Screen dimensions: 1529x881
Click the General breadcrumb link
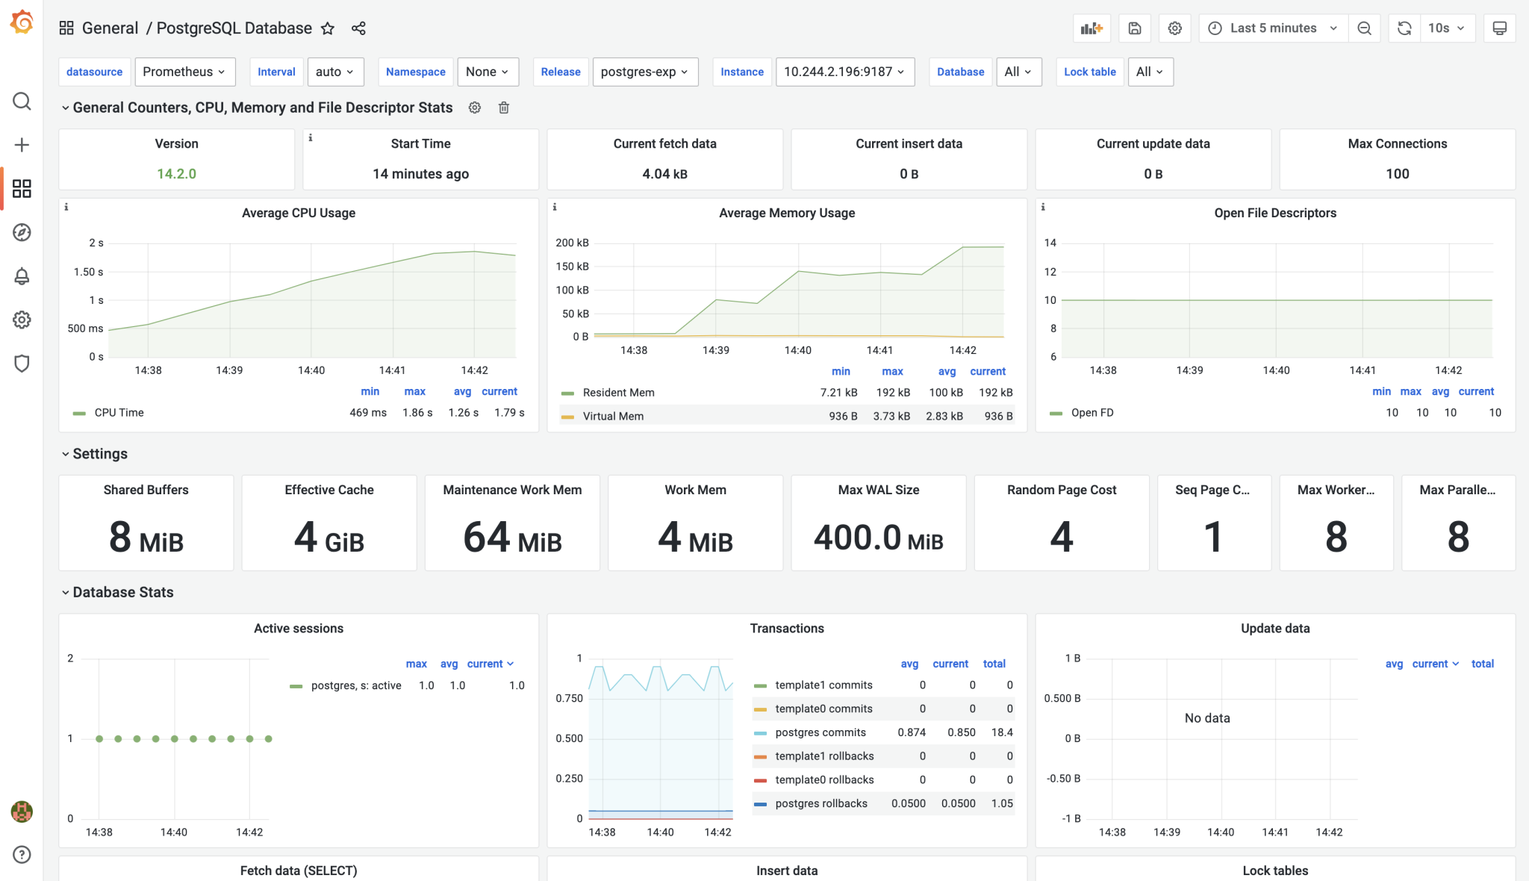(110, 28)
